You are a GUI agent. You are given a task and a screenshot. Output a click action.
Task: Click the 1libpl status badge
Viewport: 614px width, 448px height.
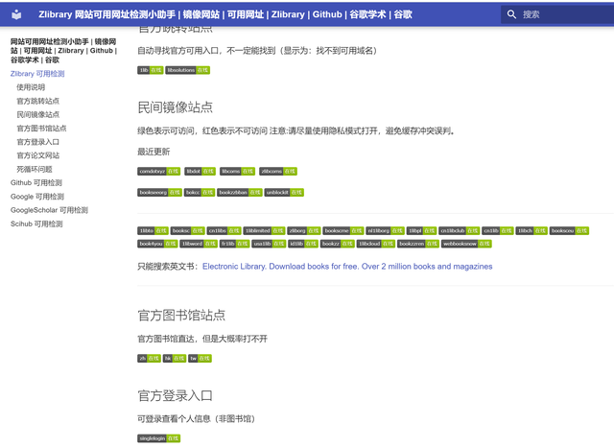tap(421, 230)
